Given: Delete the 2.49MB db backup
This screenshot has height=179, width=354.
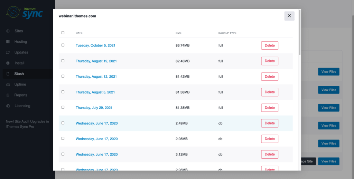Looking at the screenshot, I should [x=270, y=123].
